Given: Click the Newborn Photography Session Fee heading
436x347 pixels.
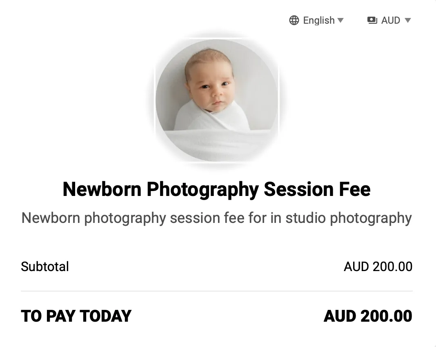Looking at the screenshot, I should [217, 189].
